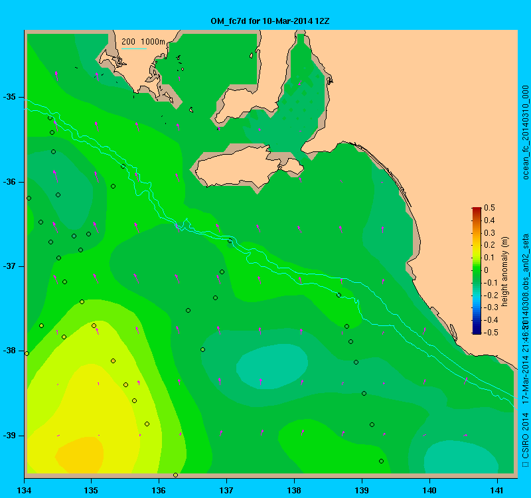Click the '17-Mar-2014' timestamp text on right edge
Image resolution: width=531 pixels, height=498 pixels.
click(x=525, y=378)
